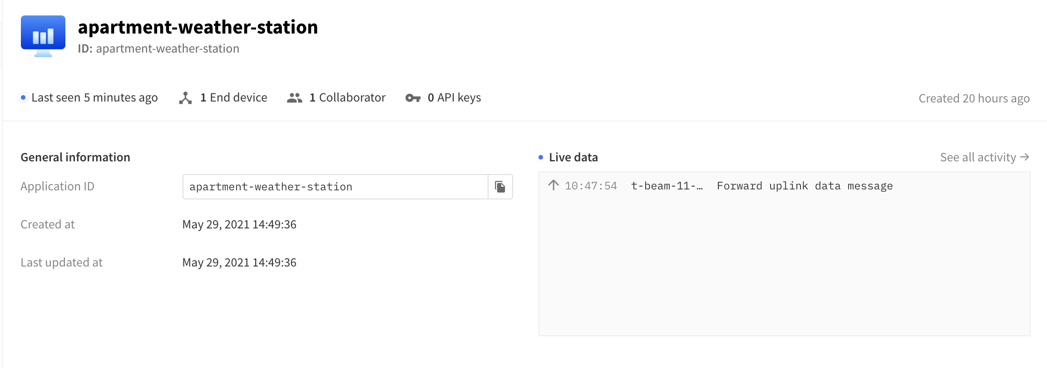The height and width of the screenshot is (368, 1047).
Task: Click the apartment-weather-station title heading
Action: (x=198, y=27)
